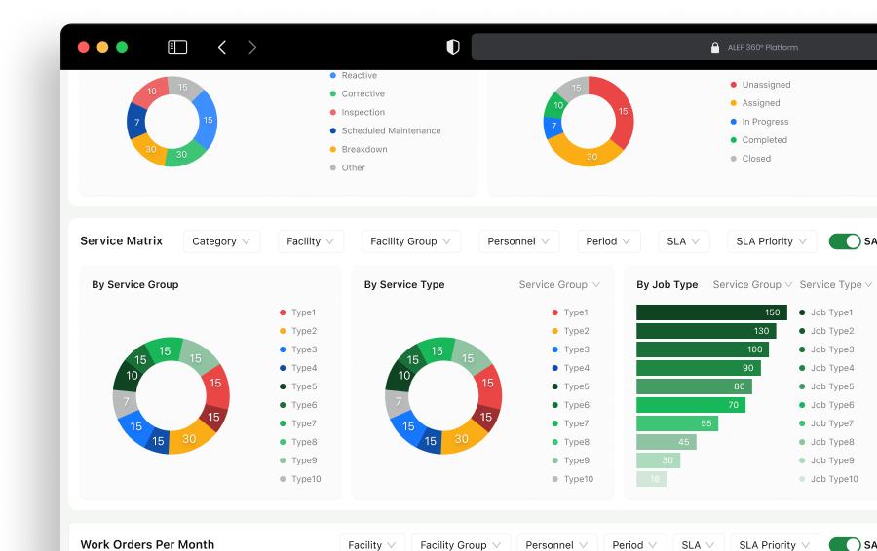Click the lock icon in address bar

[x=715, y=47]
